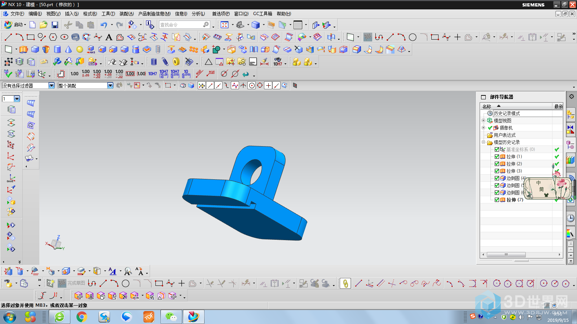
Task: Select the Rectangle sketch tool in the top curve toolbar
Action: [x=31, y=37]
